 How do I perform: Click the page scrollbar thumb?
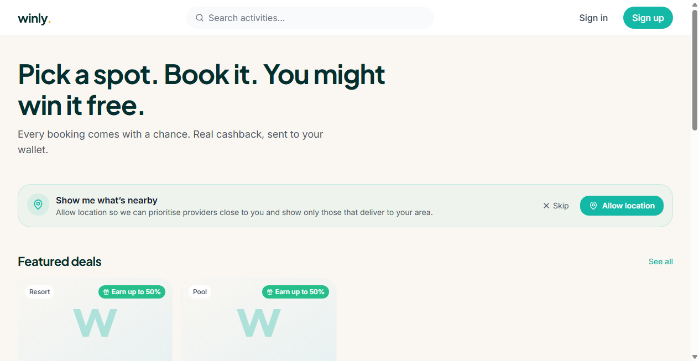point(695,70)
